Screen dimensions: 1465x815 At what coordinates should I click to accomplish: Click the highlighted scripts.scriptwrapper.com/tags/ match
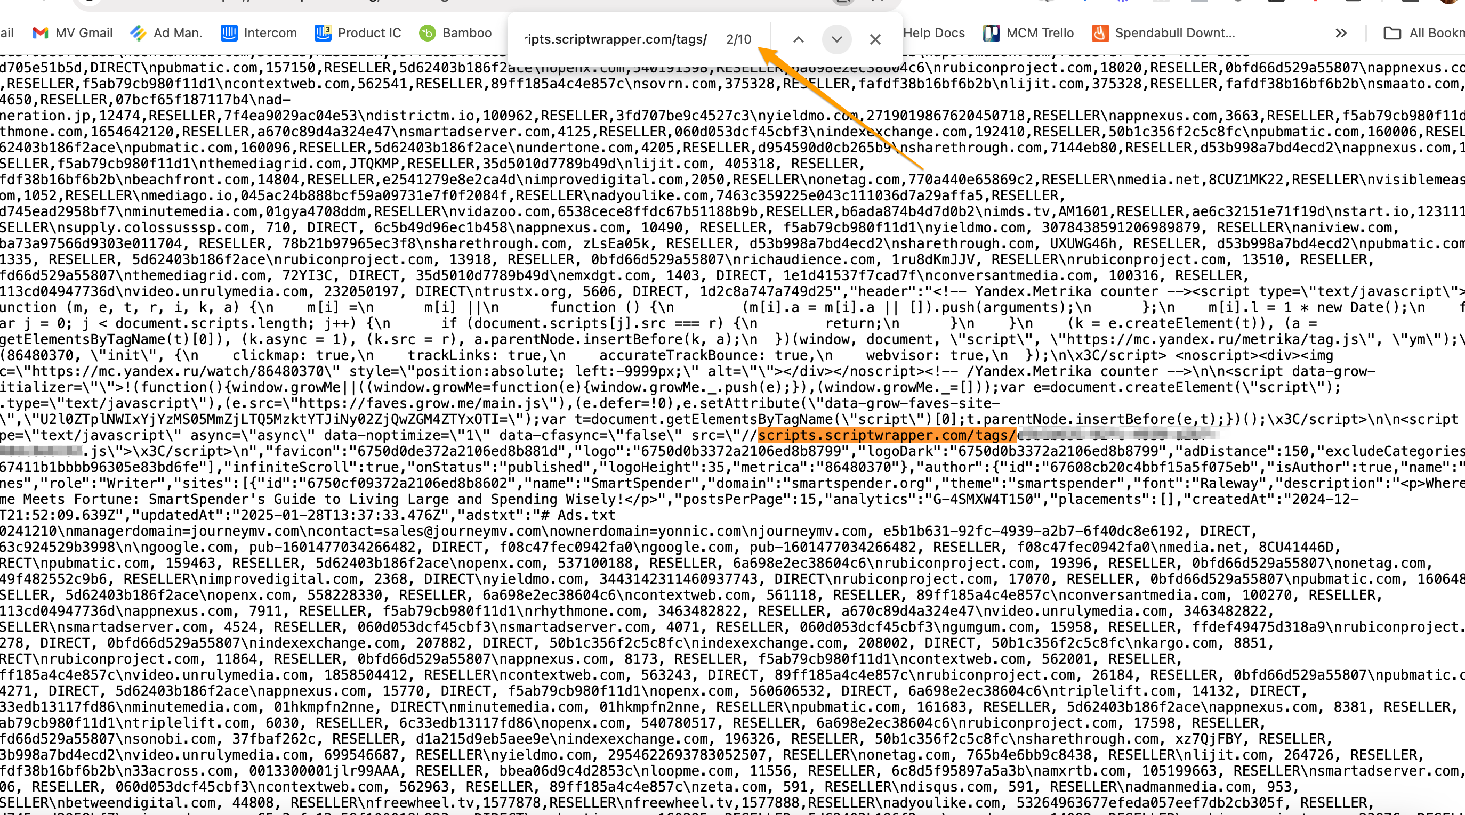click(x=887, y=435)
